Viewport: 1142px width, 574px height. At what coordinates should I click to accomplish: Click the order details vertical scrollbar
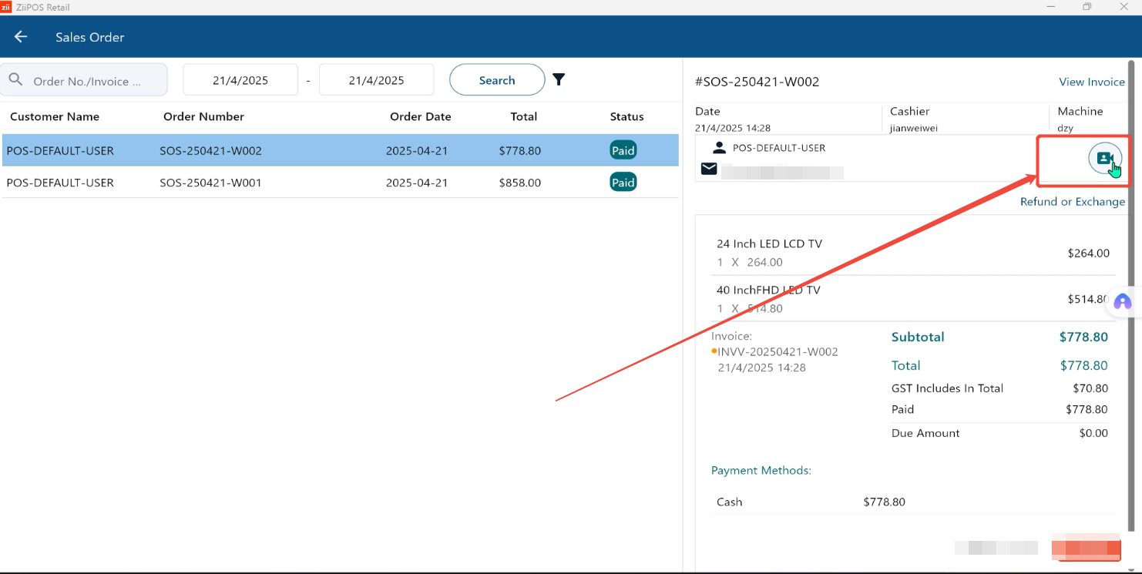1130,293
